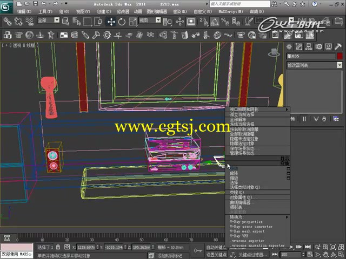Expand the 视口照明和阴影 submenu
Screen dimensions: 346x259
coord(257,110)
